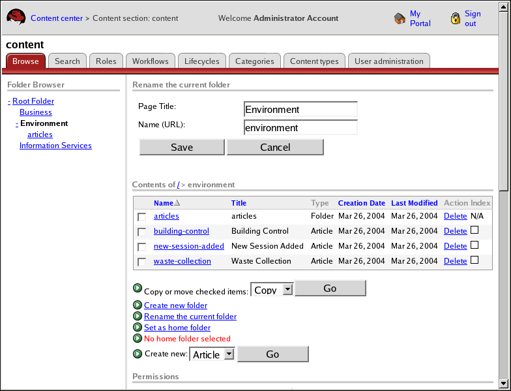Click the Sign out link
This screenshot has height=391, width=511.
(x=473, y=18)
